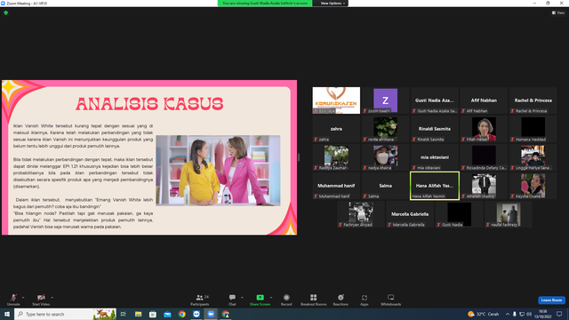The image size is (569, 320).
Task: Click the taskbar clock showing 10:38
Action: pos(543,314)
